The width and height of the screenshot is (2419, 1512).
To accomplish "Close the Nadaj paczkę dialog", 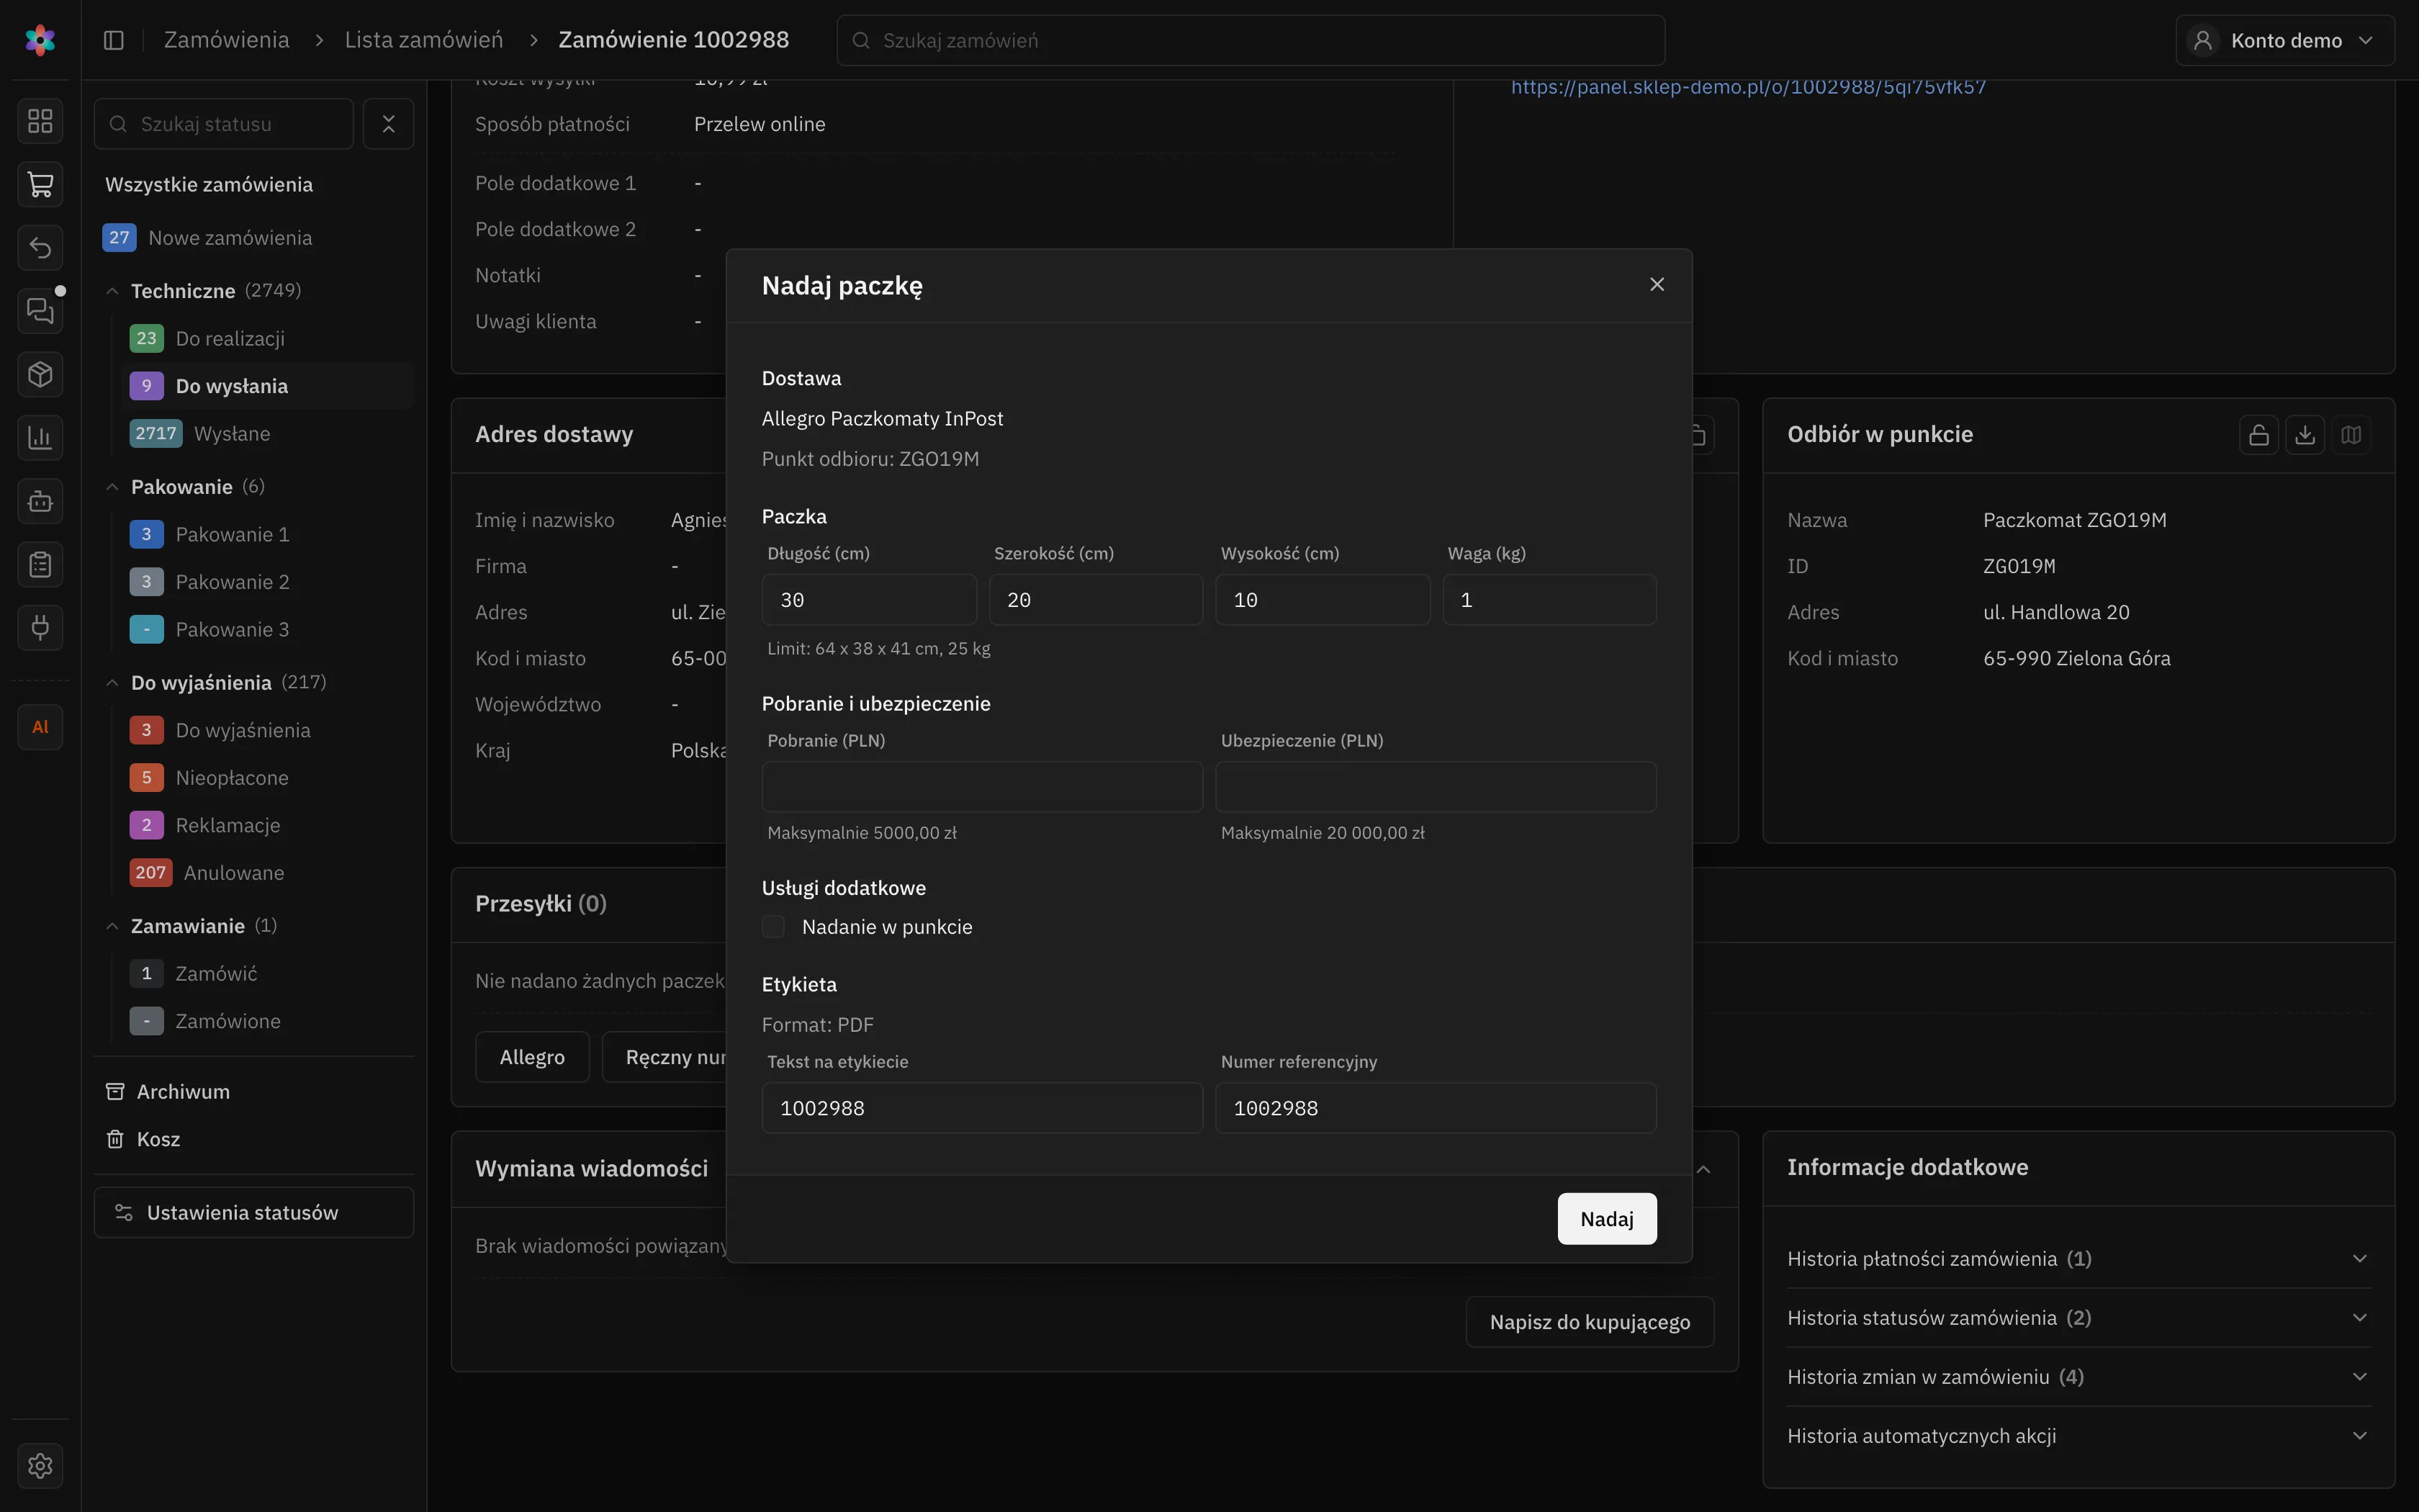I will point(1657,285).
